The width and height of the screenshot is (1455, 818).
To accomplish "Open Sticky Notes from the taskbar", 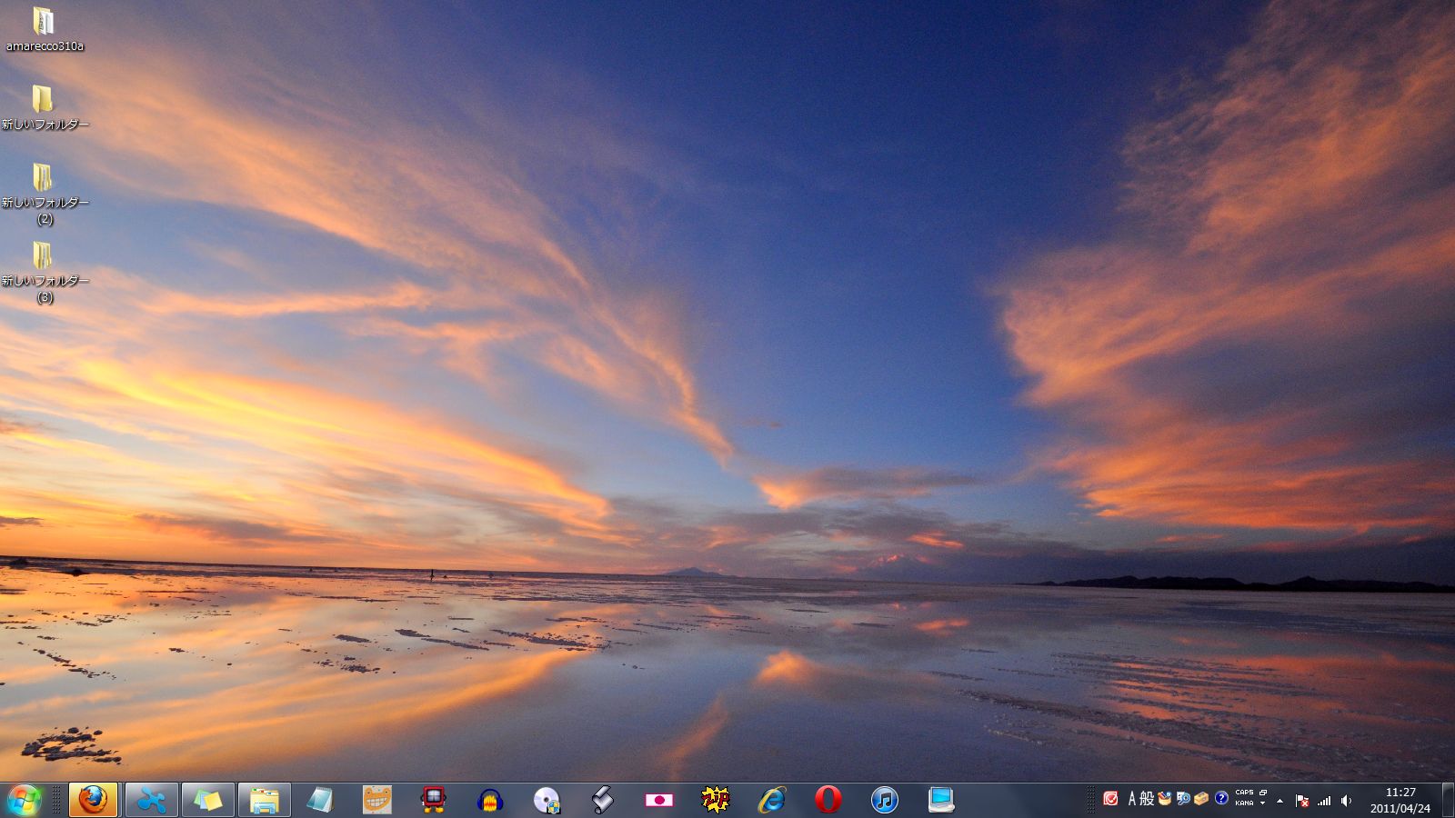I will point(207,800).
